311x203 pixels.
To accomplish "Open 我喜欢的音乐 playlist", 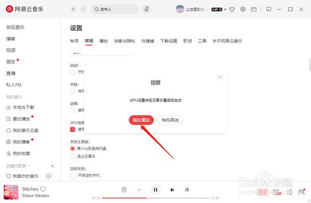I will pos(22,176).
